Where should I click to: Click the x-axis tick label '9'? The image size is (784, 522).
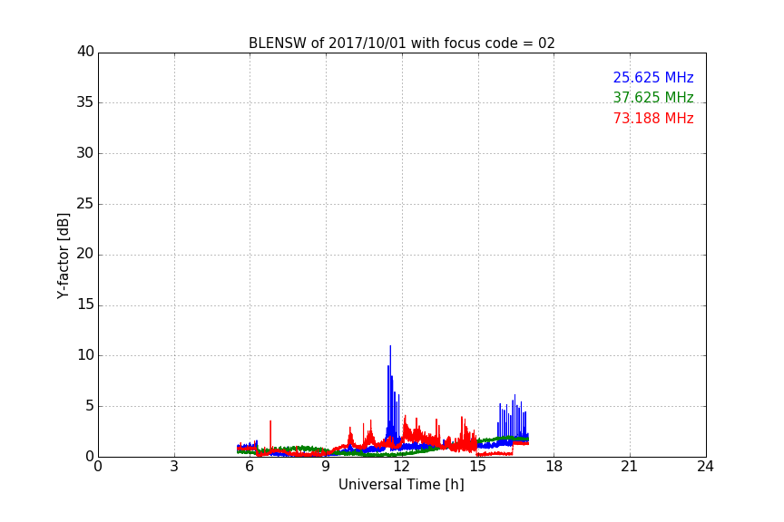point(326,467)
